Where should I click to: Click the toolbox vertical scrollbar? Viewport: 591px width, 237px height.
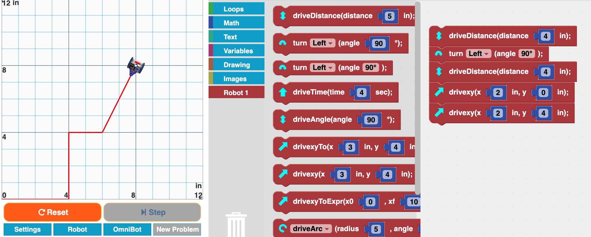point(417,98)
